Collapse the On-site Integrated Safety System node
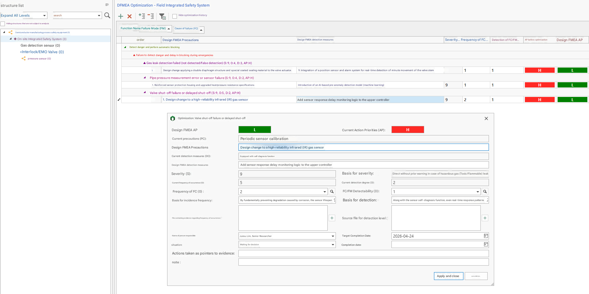Screen dimensions: 589x294 (10, 39)
